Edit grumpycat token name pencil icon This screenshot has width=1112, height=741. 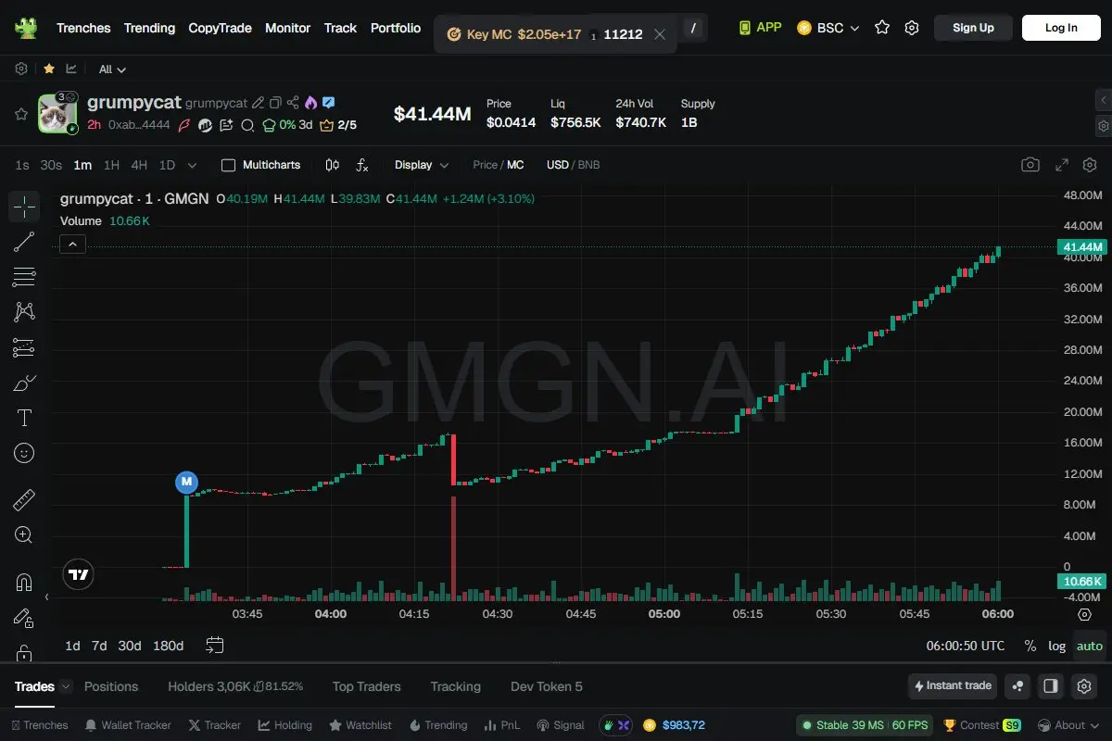point(259,103)
